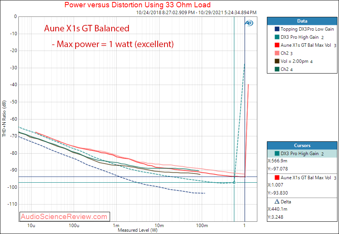Select the Vol = 2:00pm legend label
Screen dimensions: 339x234
point(295,61)
